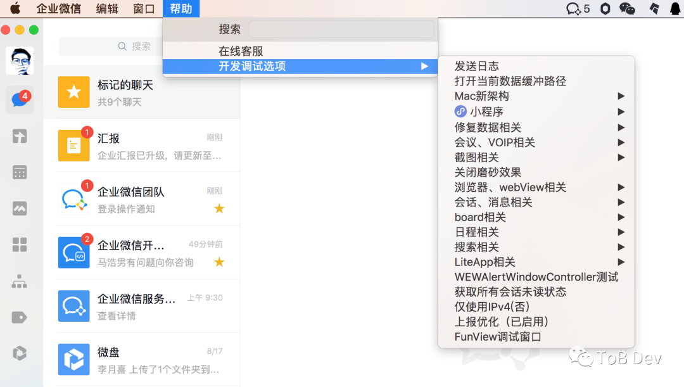Toggle 仅使用IPv4(否) option

coord(536,307)
